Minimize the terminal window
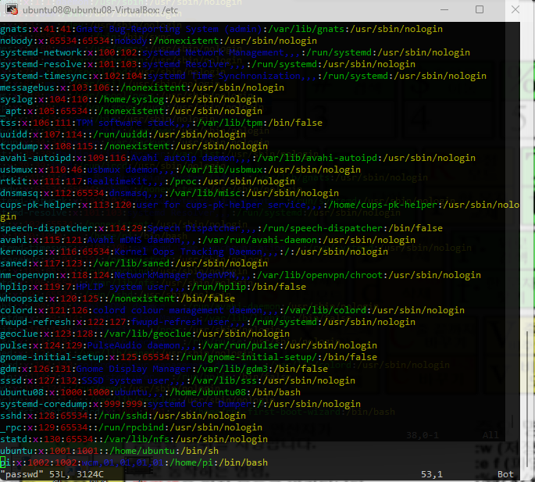Screen dimensions: 535x482 click(x=444, y=9)
